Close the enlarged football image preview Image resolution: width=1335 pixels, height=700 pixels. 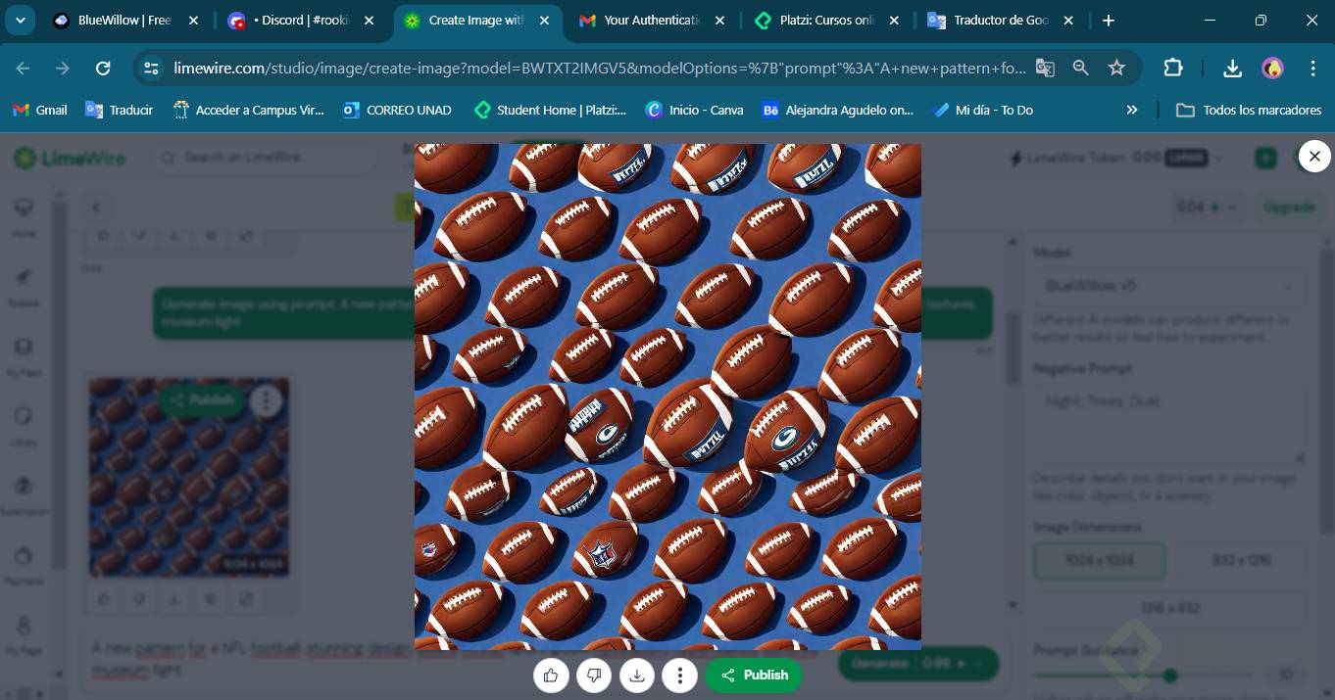[x=1314, y=156]
